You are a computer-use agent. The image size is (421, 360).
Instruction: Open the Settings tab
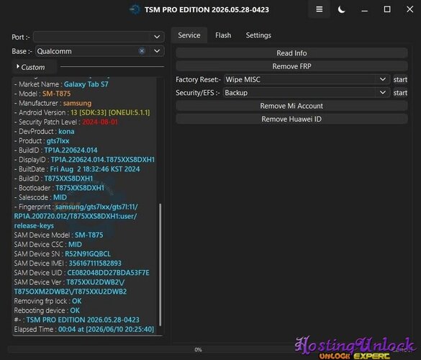258,35
